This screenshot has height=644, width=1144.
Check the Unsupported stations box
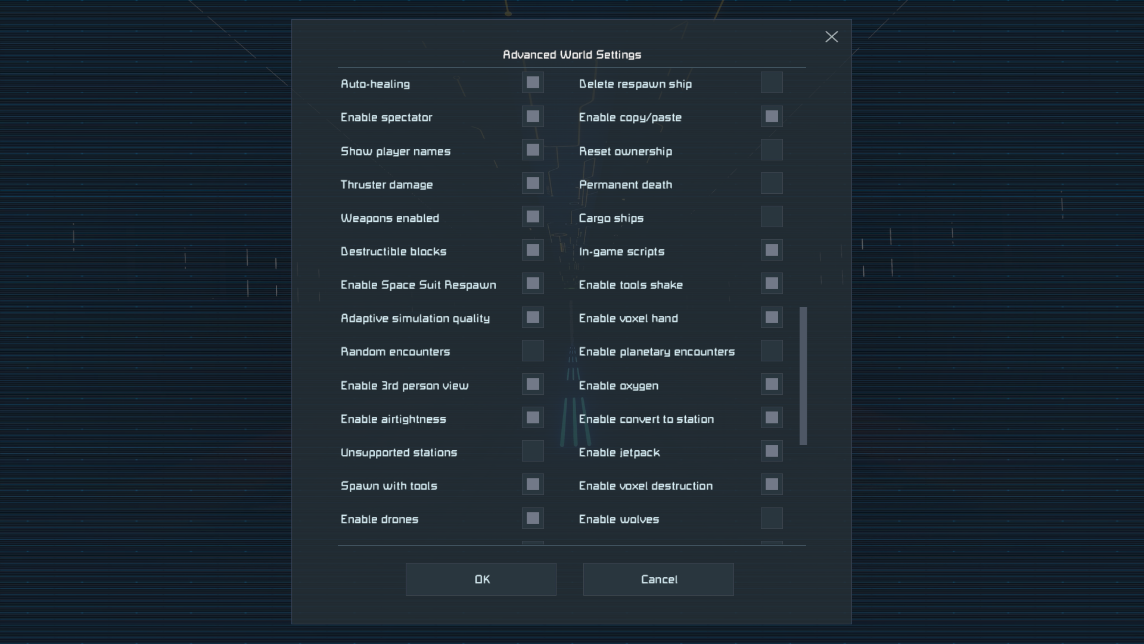pos(533,451)
